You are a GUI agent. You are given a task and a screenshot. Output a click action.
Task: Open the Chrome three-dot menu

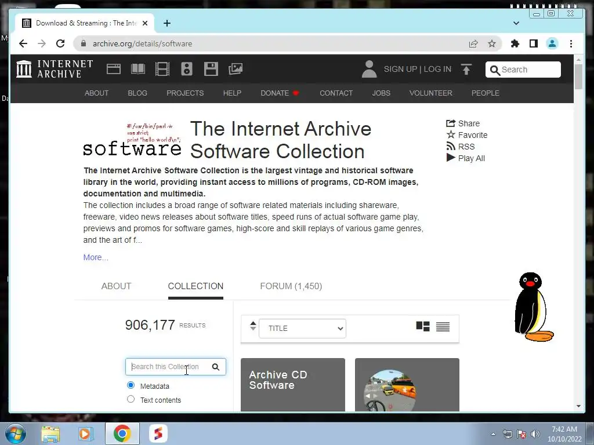[571, 43]
